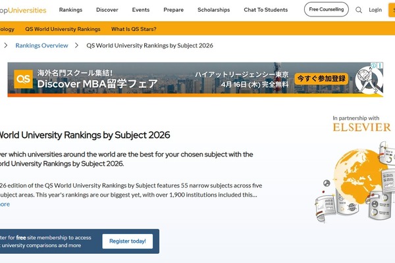Image resolution: width=395 pixels, height=263 pixels.
Task: Click the TopUniversities site logo
Action: pyautogui.click(x=23, y=11)
